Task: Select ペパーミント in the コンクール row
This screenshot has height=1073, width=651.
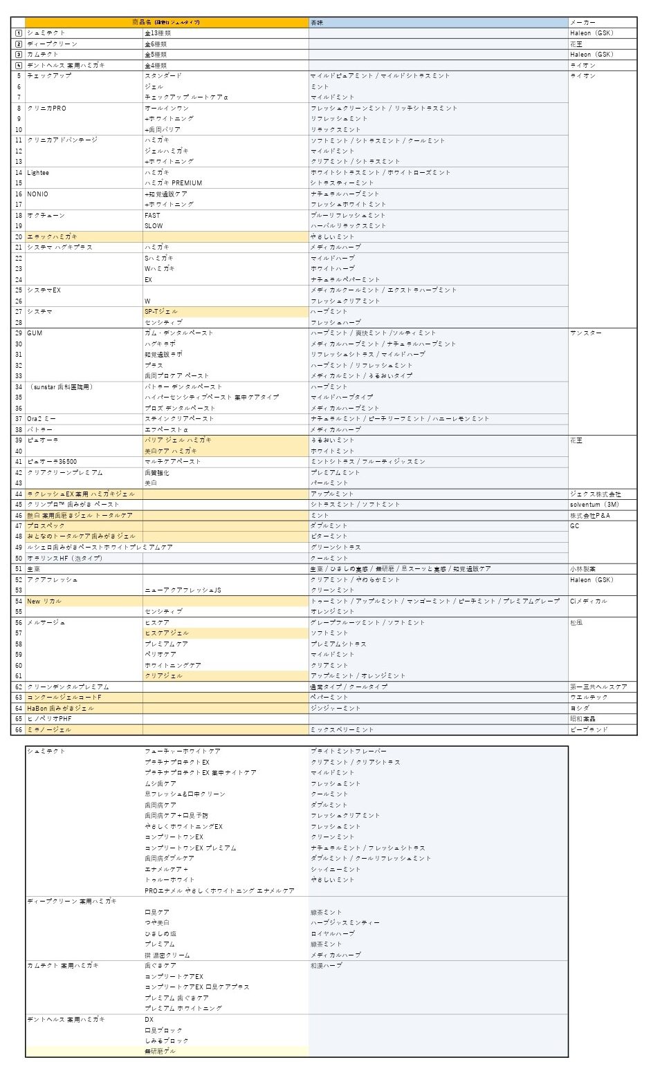Action: point(439,698)
